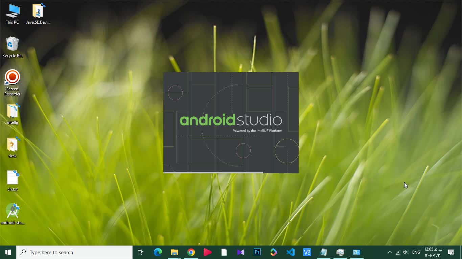Select This PC desktop icon
Screen dimensions: 462x259
(x=13, y=11)
